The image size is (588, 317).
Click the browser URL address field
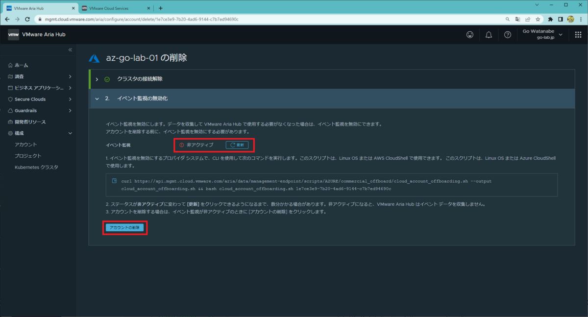pyautogui.click(x=269, y=19)
